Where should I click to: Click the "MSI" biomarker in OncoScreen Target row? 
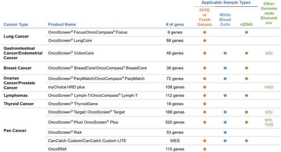(269, 112)
